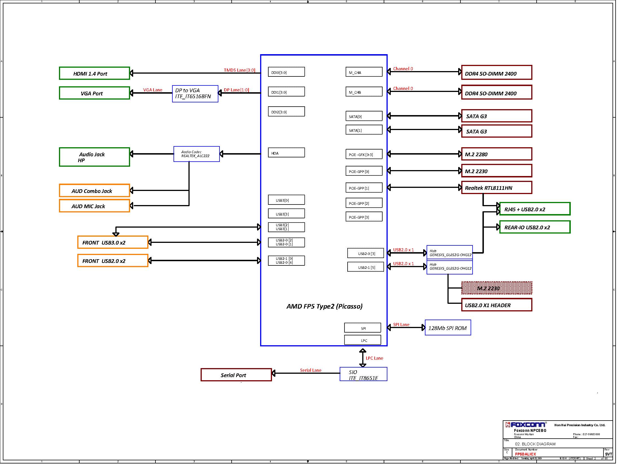Click the "VGA Lane" signal label
The image size is (619, 464).
point(153,90)
